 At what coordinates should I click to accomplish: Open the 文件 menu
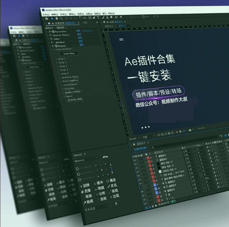click(46, 15)
